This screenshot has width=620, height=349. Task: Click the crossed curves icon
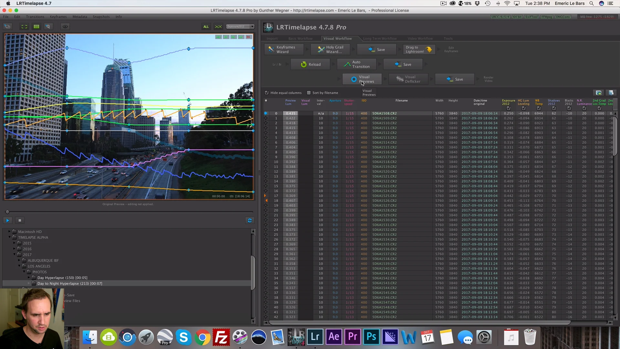[x=218, y=26]
